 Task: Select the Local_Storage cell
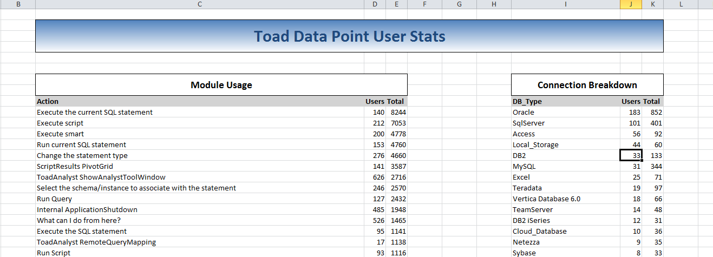565,144
